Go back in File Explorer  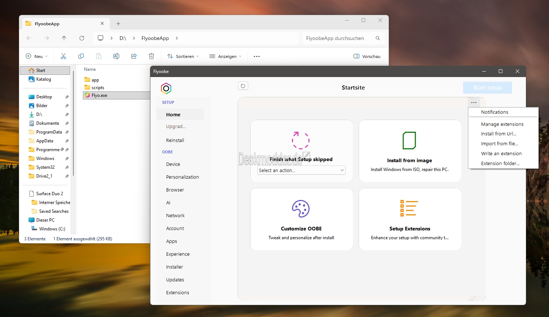click(29, 38)
